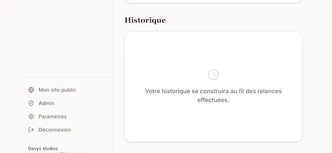Viewport: 332px width, 153px height.
Task: Click the empty history message text
Action: (x=213, y=96)
